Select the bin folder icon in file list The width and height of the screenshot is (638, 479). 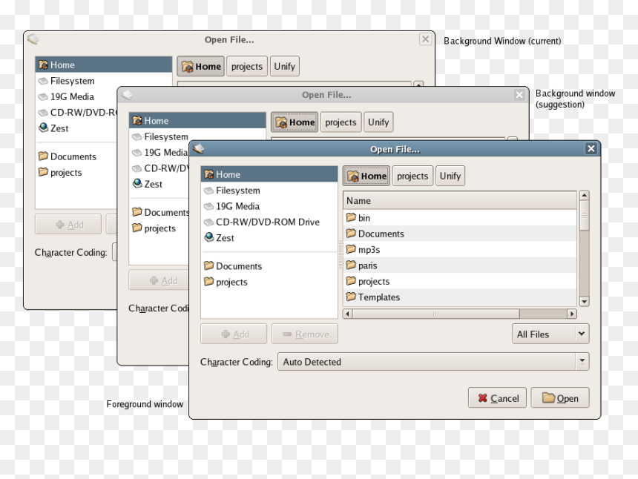(351, 217)
